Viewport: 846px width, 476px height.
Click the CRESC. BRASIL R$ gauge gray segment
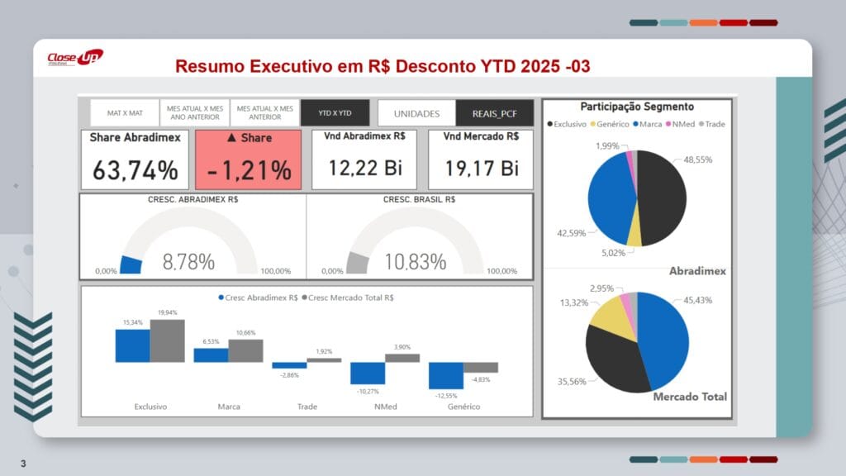tap(357, 263)
